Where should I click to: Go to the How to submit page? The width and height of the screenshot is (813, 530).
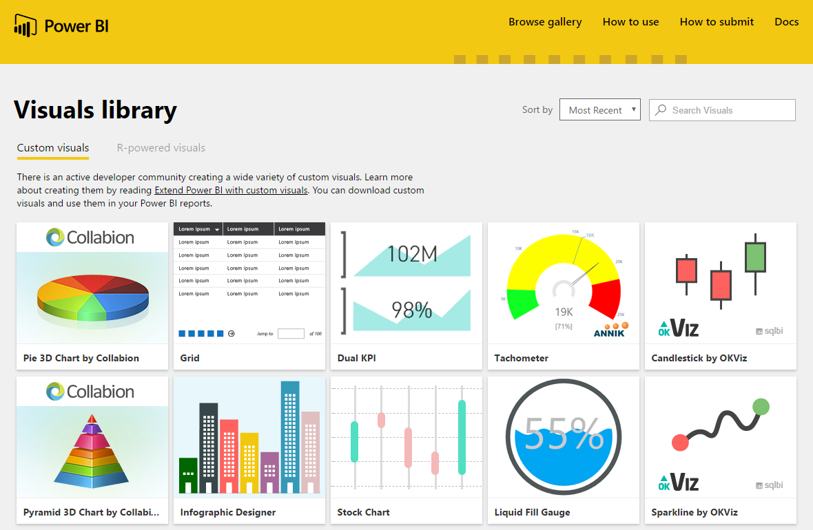click(717, 22)
